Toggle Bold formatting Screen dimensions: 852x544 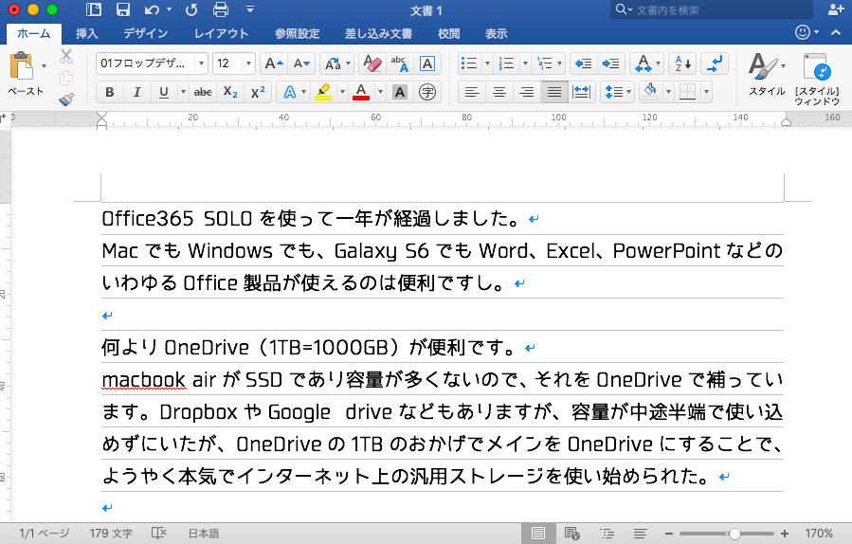point(110,92)
